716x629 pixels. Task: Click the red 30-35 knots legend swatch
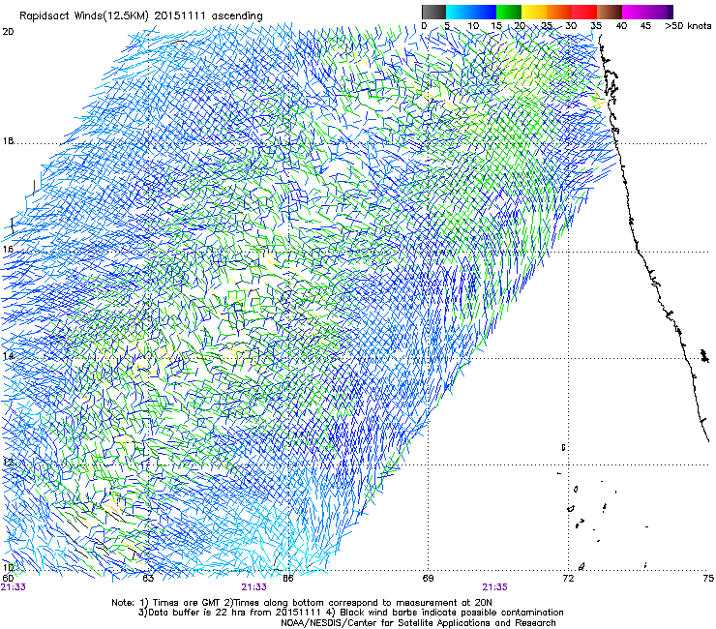pos(584,12)
